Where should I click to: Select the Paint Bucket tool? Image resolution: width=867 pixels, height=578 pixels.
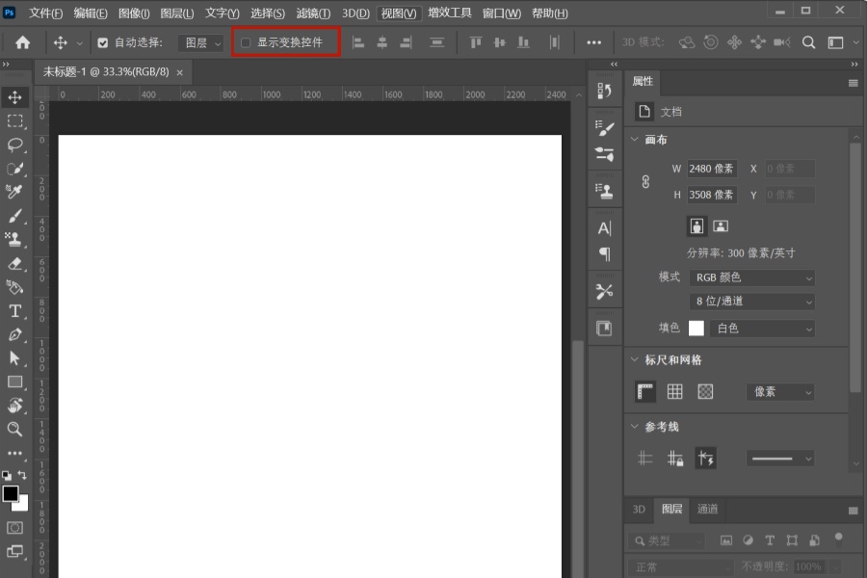tap(14, 287)
